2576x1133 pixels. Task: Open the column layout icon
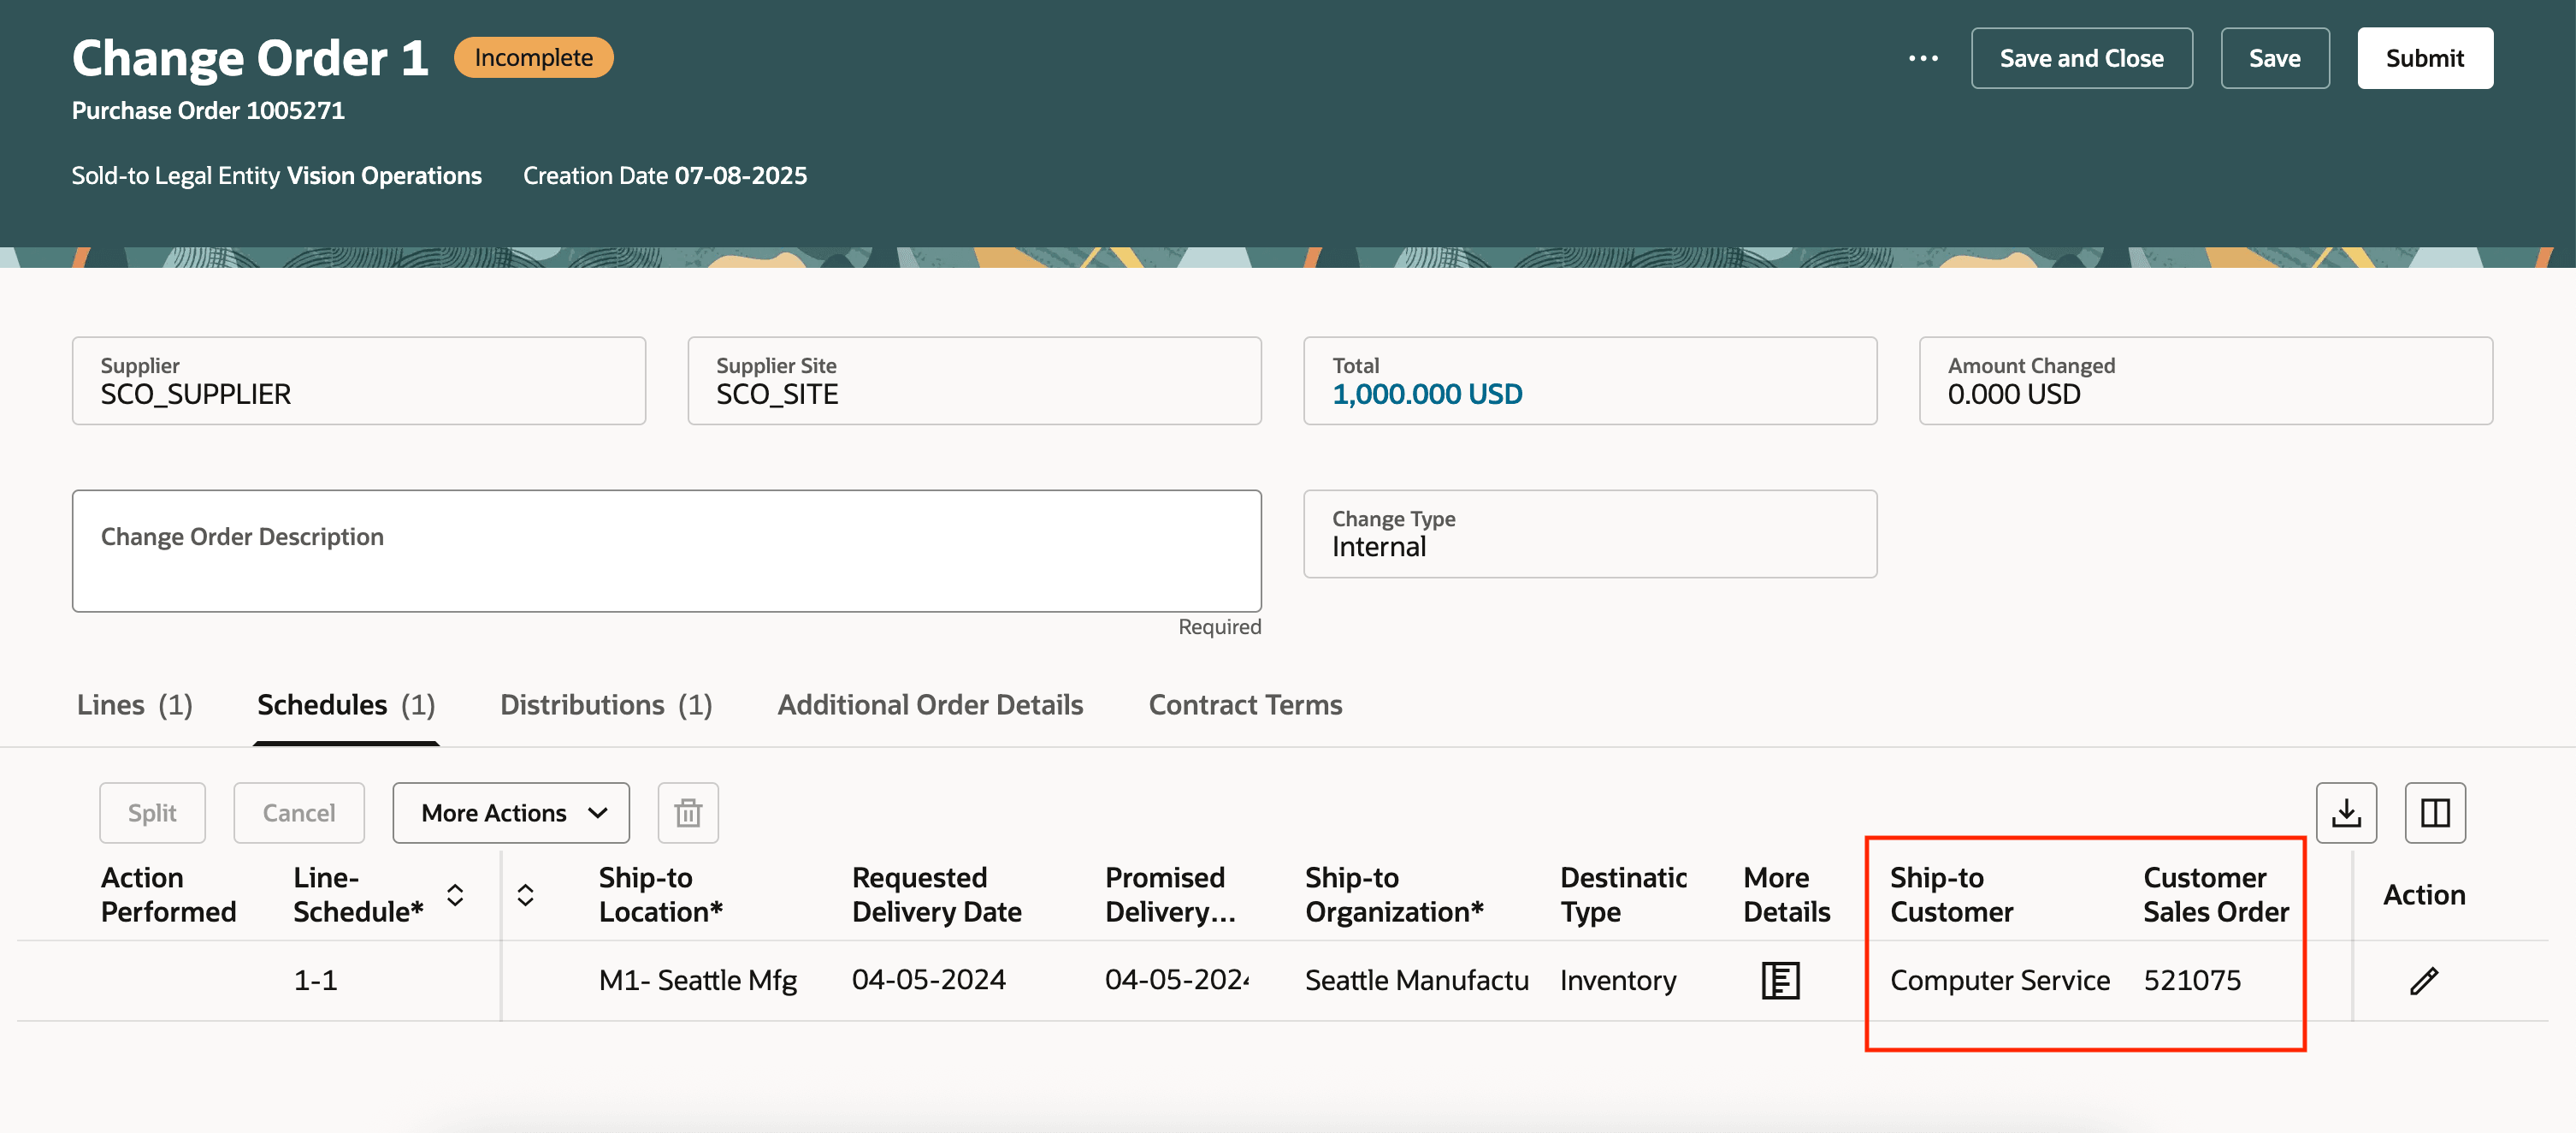pos(2434,812)
